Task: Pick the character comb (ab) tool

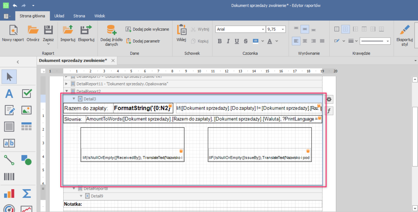Action: pyautogui.click(x=10, y=143)
